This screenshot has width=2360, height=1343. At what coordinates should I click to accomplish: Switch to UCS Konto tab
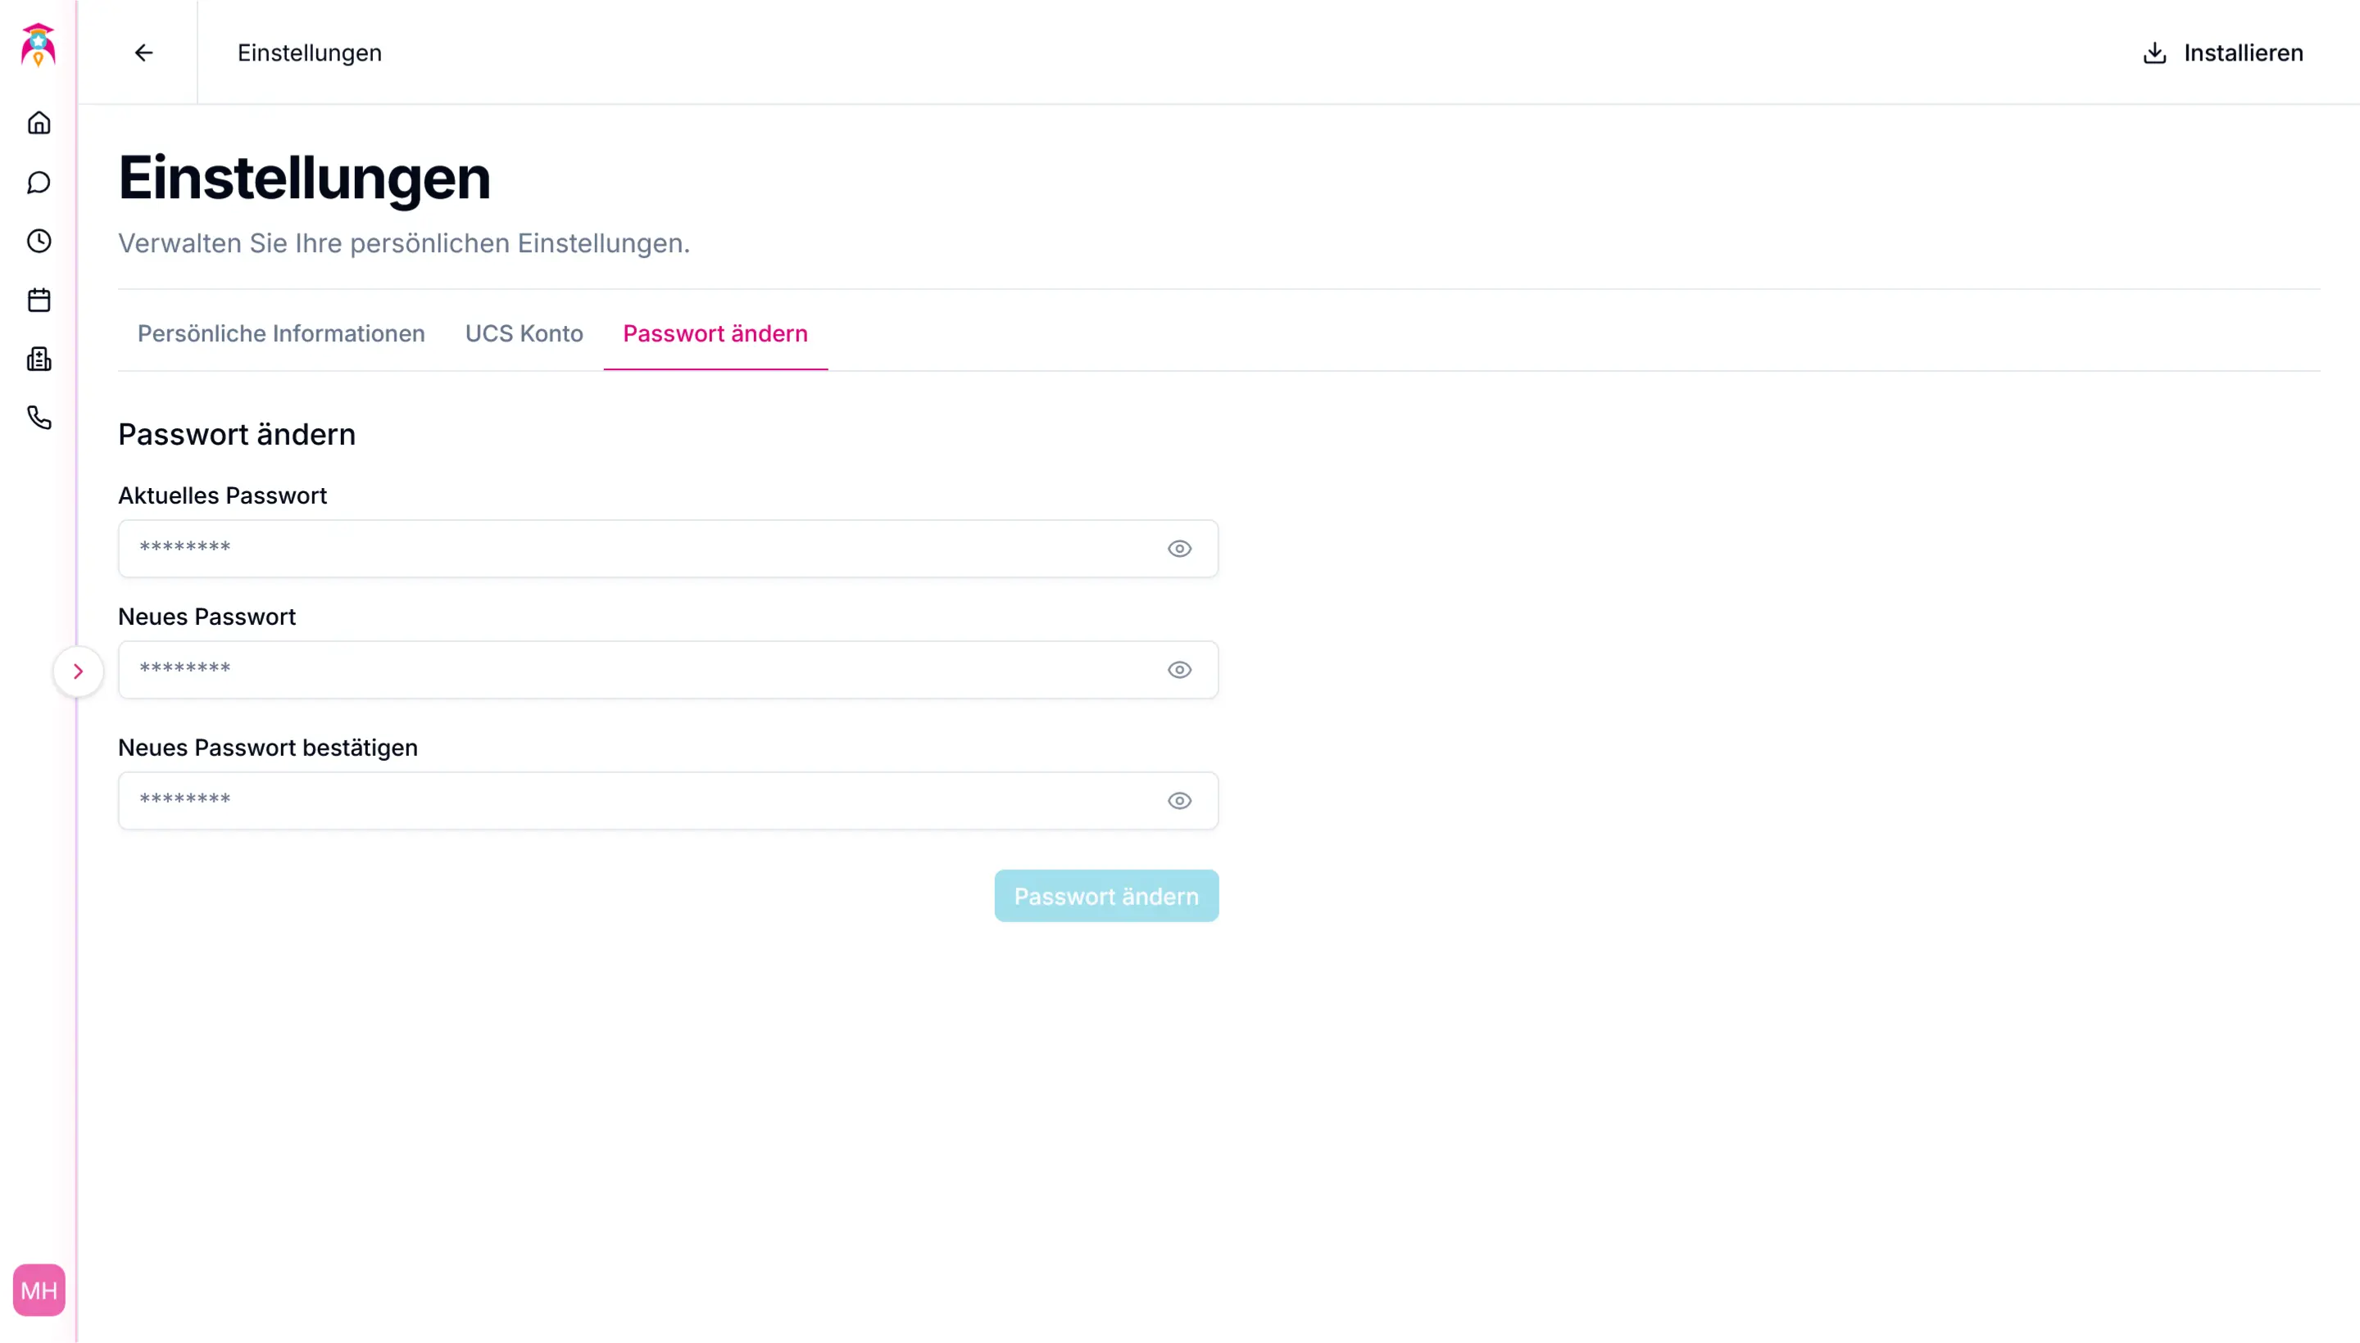[x=524, y=334]
